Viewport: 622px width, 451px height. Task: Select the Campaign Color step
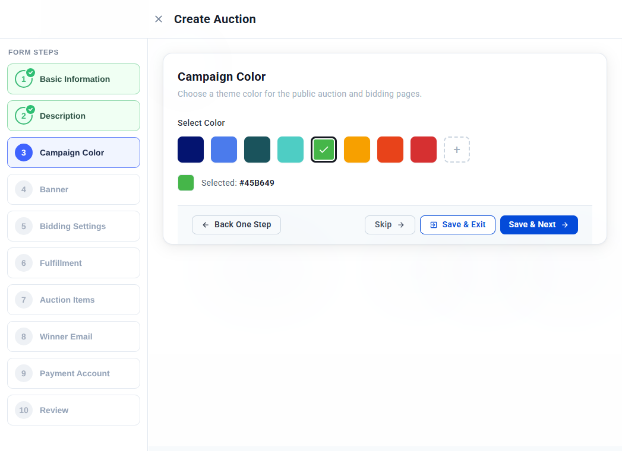pyautogui.click(x=74, y=153)
